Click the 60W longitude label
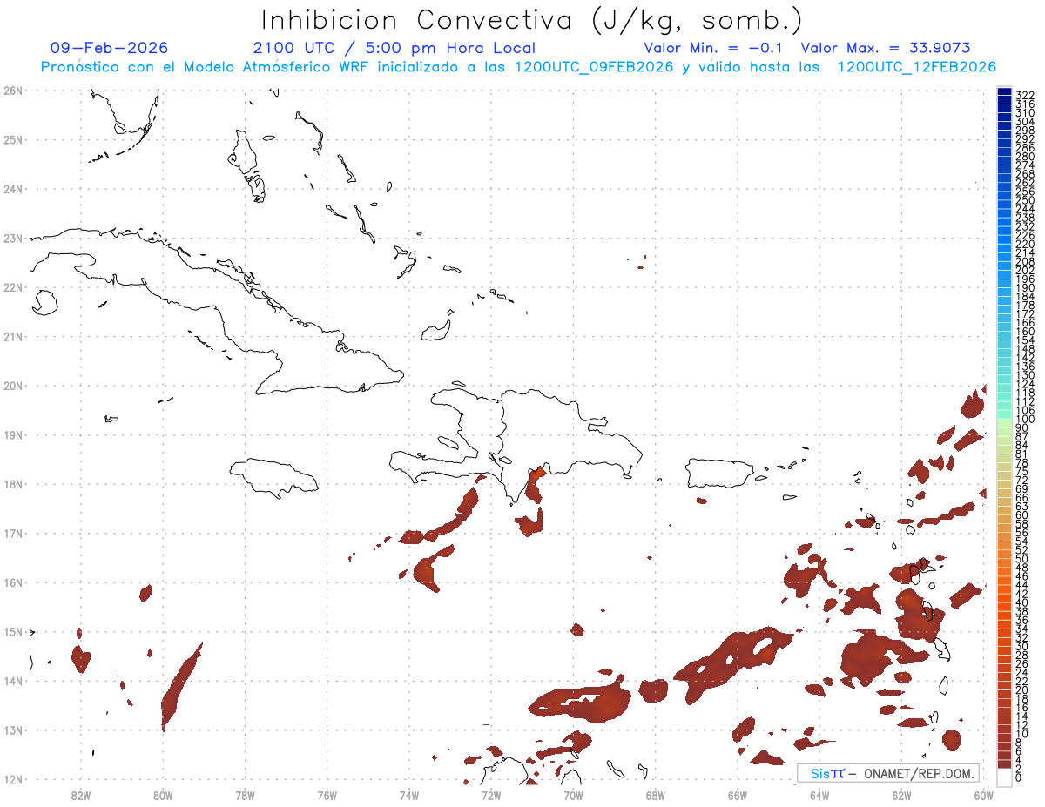The image size is (1045, 807). click(x=983, y=795)
